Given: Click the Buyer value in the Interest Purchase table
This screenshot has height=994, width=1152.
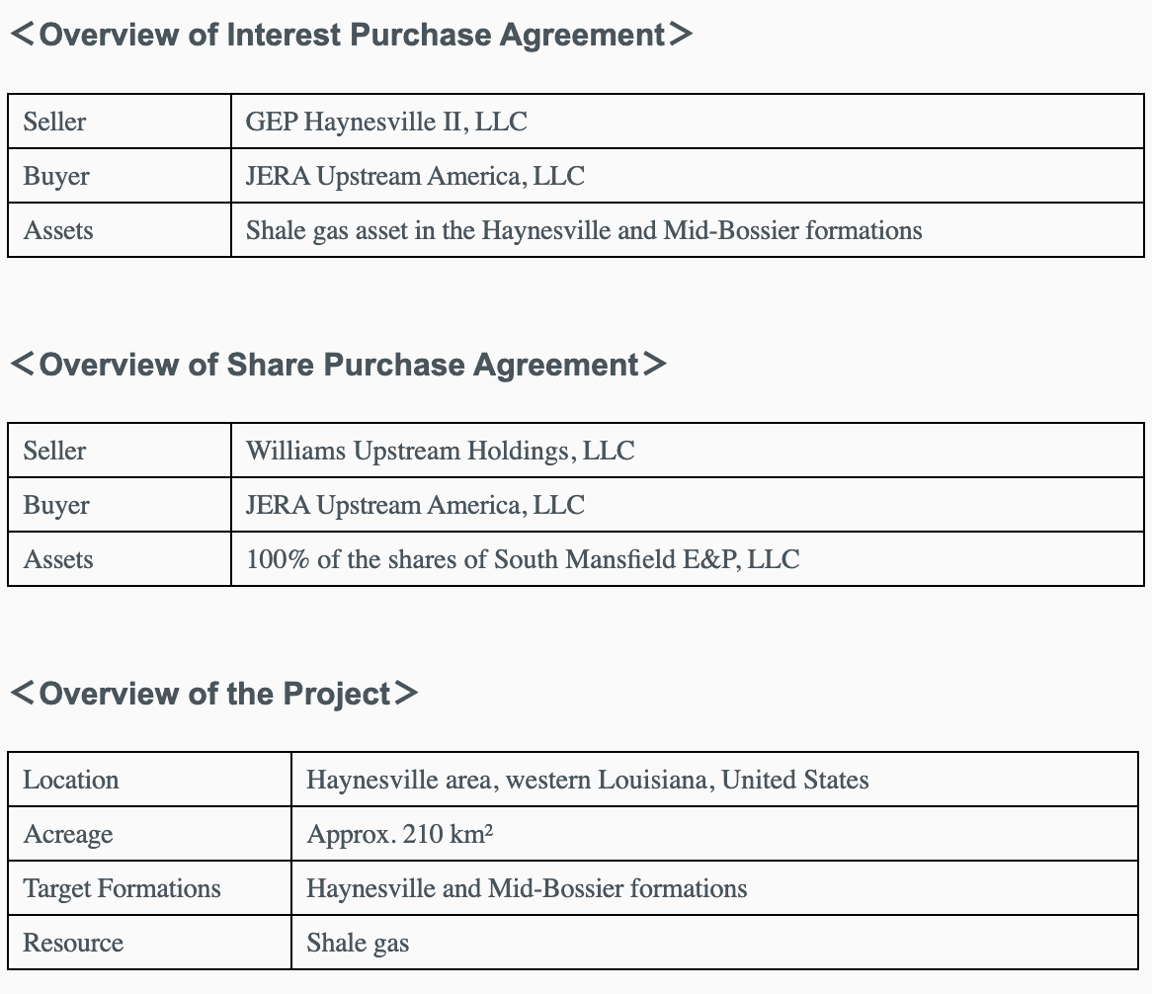Looking at the screenshot, I should [415, 176].
